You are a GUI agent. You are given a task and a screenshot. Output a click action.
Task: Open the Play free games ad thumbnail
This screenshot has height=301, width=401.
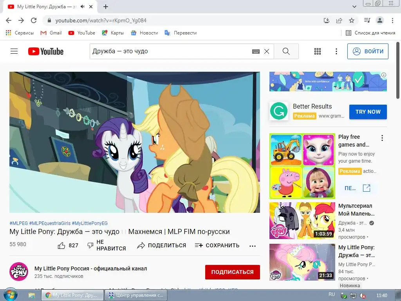[x=302, y=166]
